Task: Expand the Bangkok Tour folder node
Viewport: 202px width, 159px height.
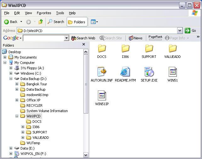Action: [17, 84]
